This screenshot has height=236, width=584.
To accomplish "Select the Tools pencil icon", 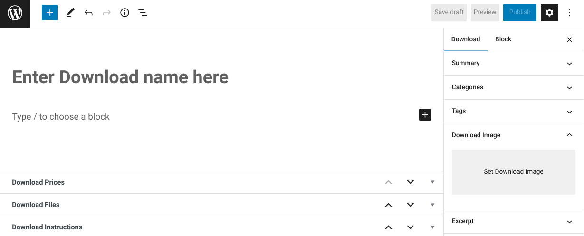I will pyautogui.click(x=70, y=13).
